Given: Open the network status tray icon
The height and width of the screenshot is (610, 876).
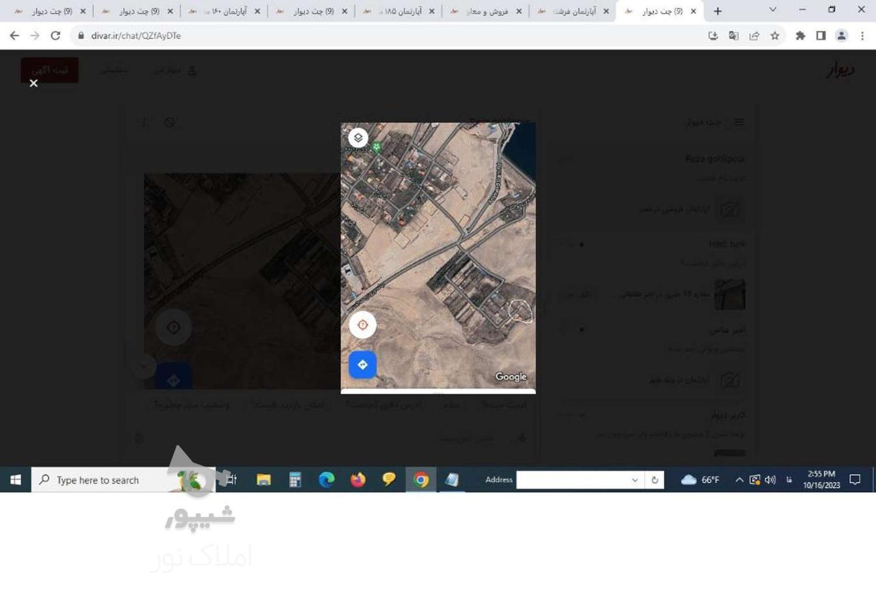Looking at the screenshot, I should pos(755,480).
